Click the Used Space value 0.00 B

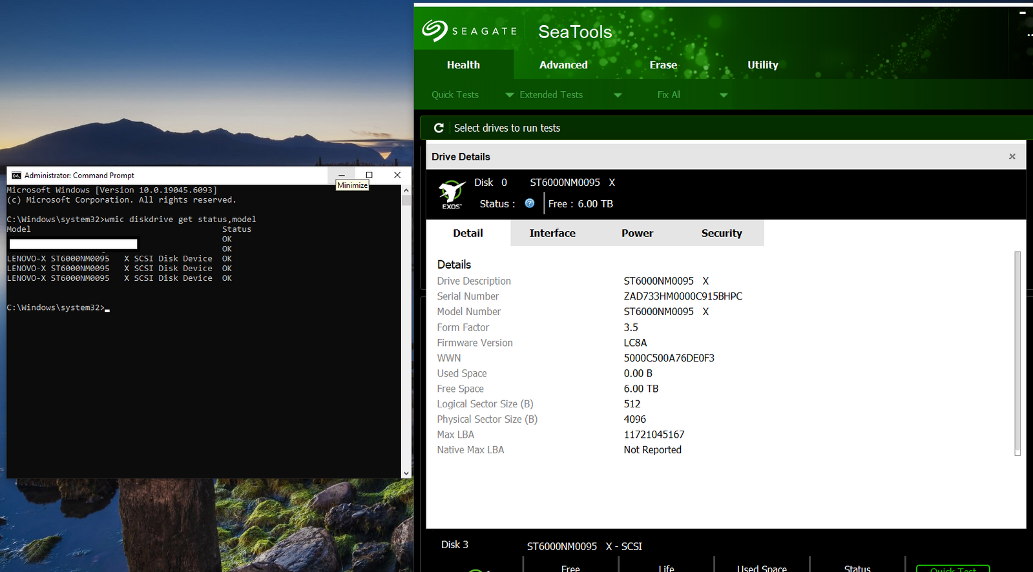click(638, 373)
